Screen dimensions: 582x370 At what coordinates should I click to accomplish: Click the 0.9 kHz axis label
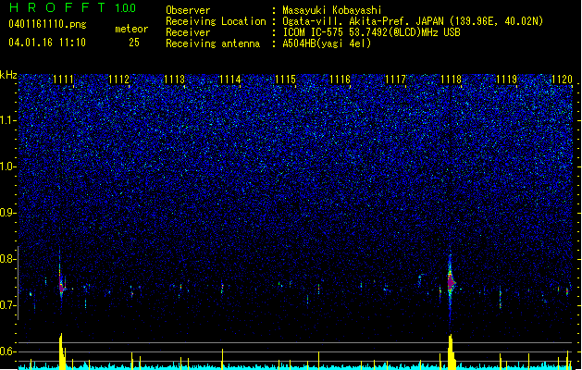[8, 213]
